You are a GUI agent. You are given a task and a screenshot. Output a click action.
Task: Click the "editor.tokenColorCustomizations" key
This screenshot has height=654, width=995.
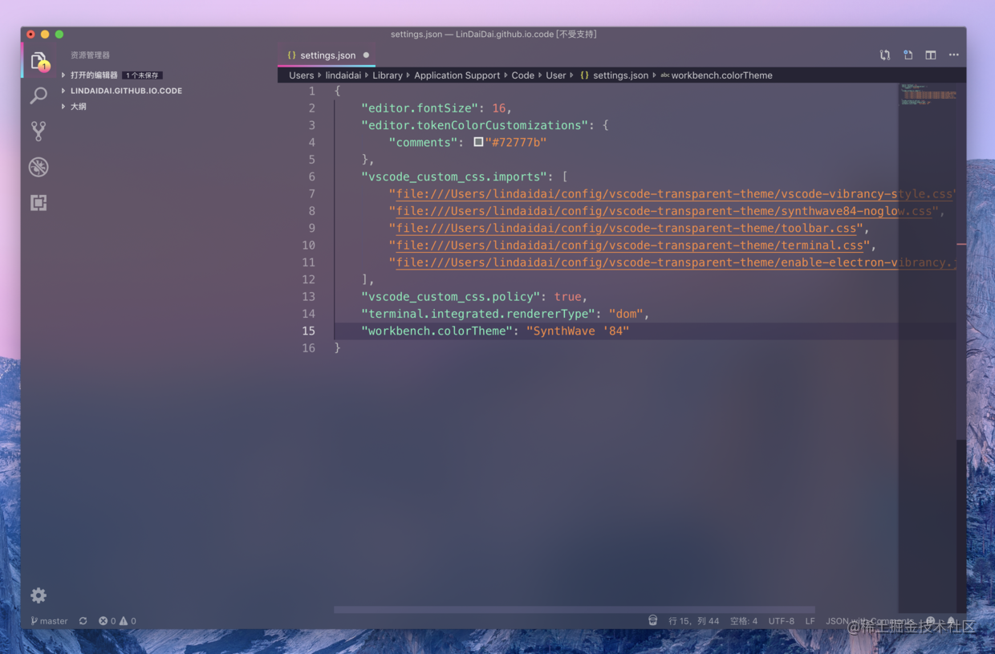[x=475, y=125]
